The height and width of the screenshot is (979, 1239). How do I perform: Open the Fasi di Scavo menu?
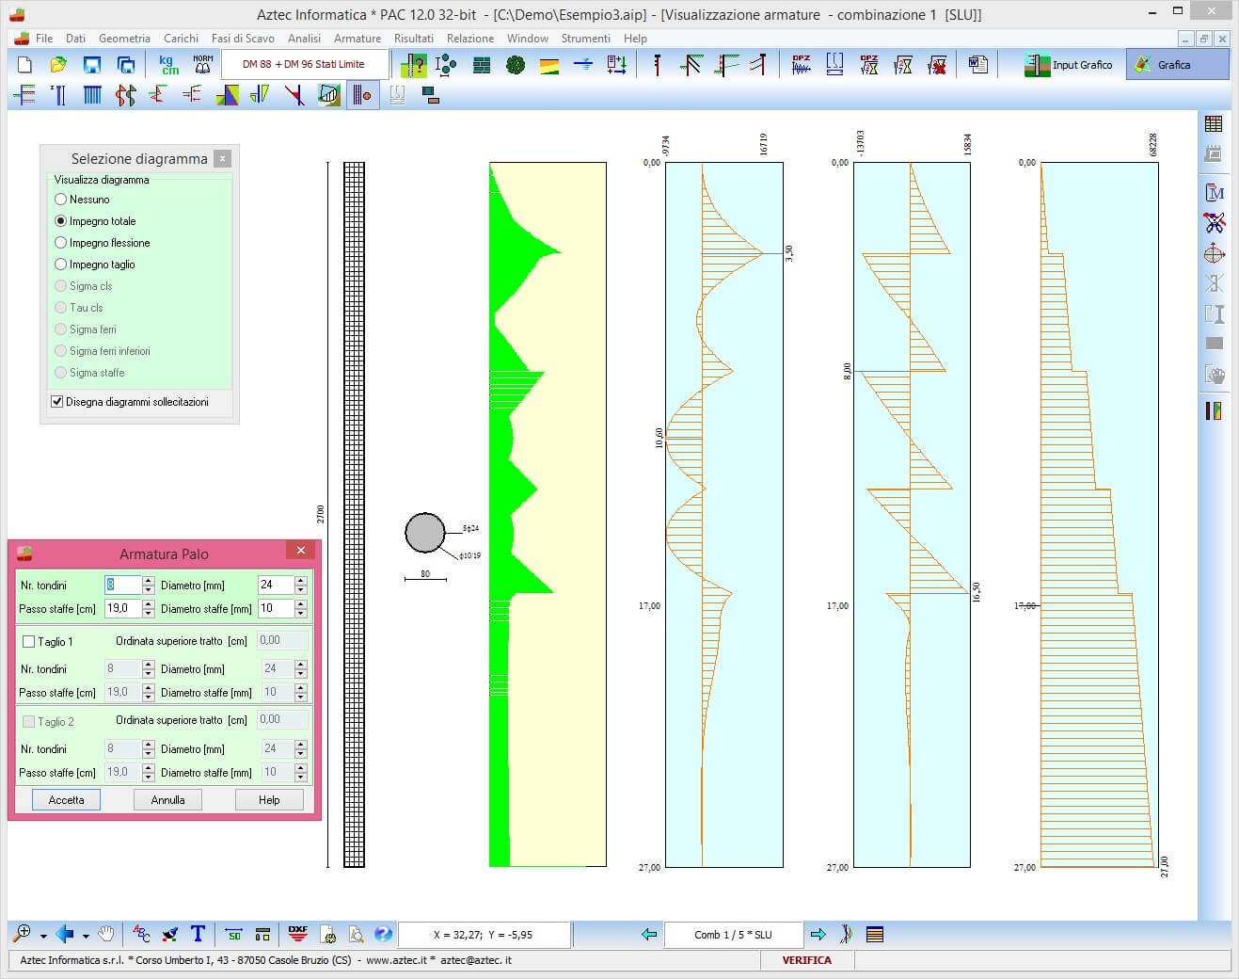click(x=243, y=39)
